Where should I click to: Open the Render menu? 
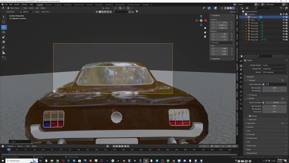pos(17,5)
